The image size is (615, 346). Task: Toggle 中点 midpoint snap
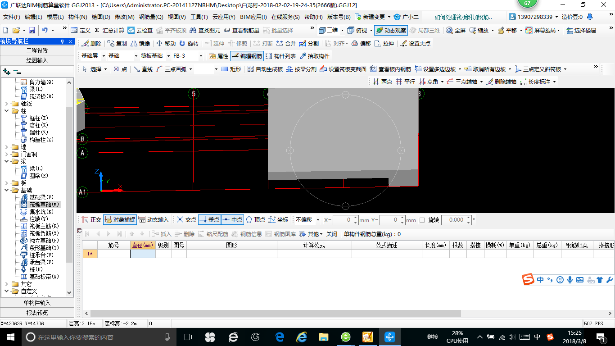[x=232, y=220]
